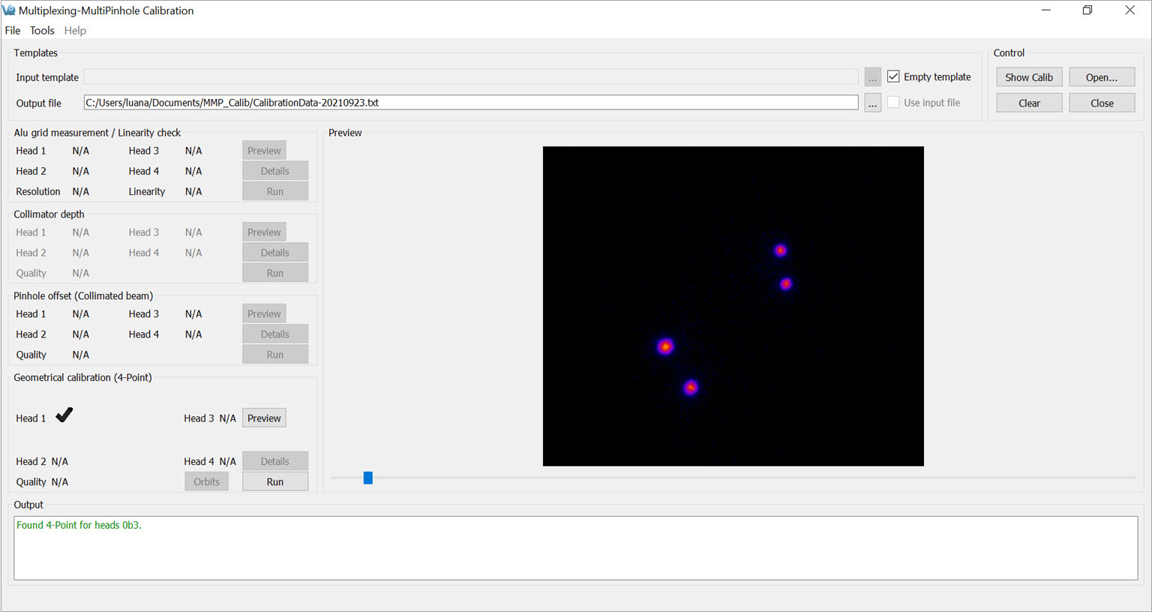1152x612 pixels.
Task: Click browse button for Output file
Action: pos(872,103)
